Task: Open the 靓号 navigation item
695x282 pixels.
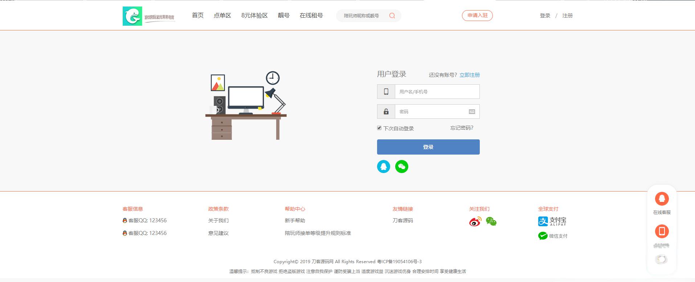Action: [x=284, y=15]
